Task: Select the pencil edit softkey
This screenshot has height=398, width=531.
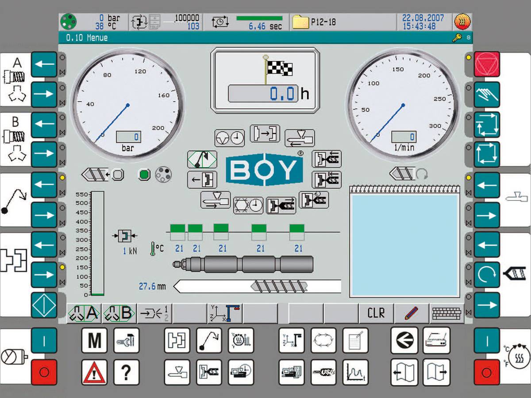Action: click(412, 314)
